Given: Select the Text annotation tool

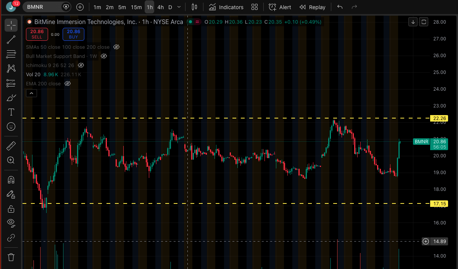Looking at the screenshot, I should click(x=11, y=112).
